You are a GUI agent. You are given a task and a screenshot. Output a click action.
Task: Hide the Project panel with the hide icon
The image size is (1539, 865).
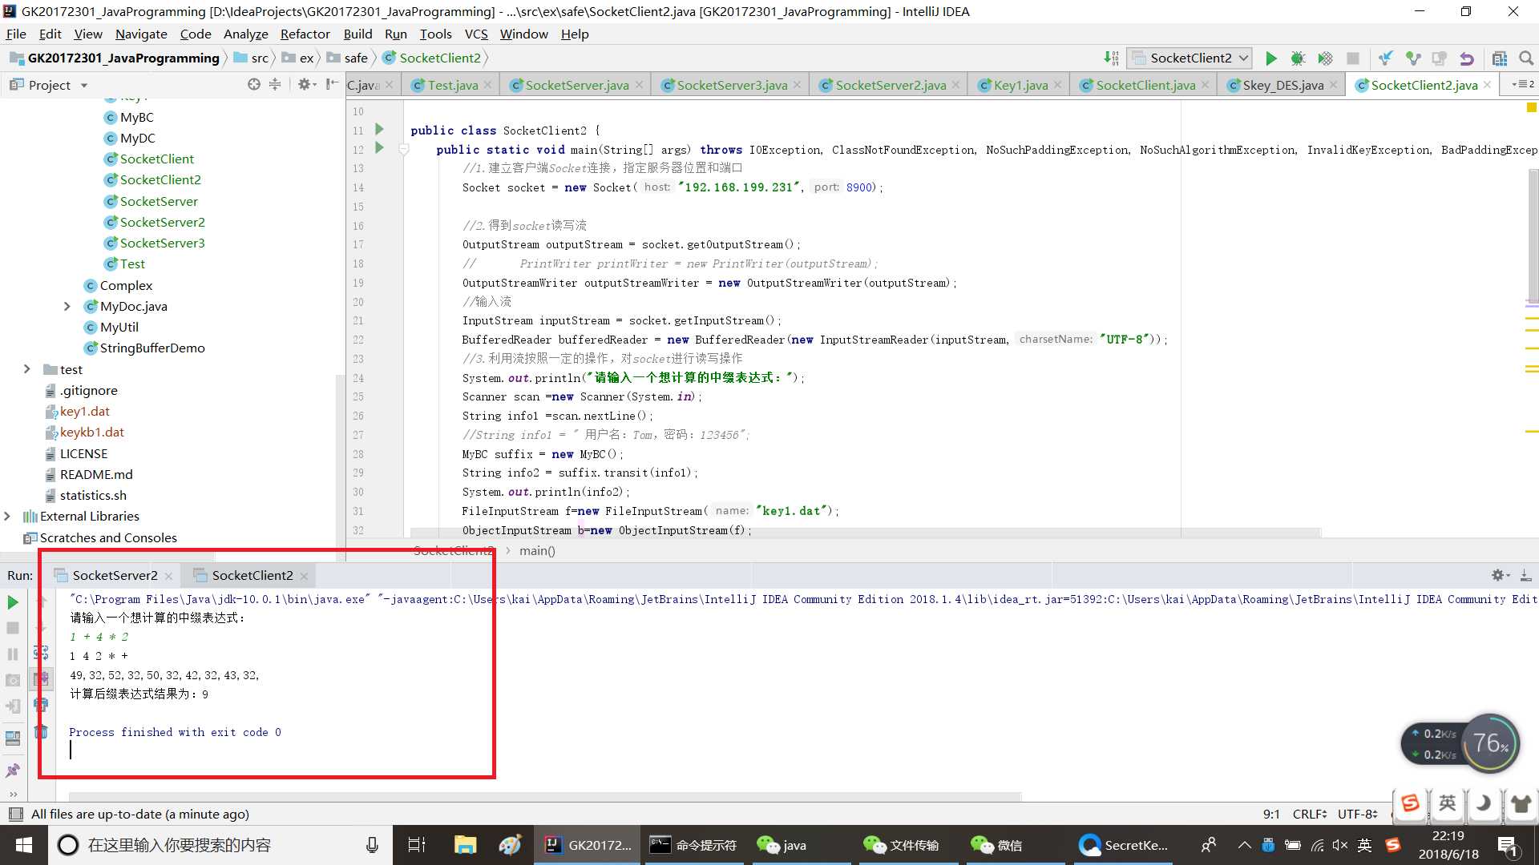coord(332,84)
